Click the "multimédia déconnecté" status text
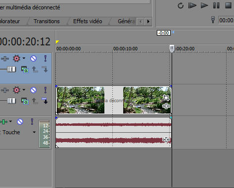Viewport: 234px width, 188px height. coord(33,7)
